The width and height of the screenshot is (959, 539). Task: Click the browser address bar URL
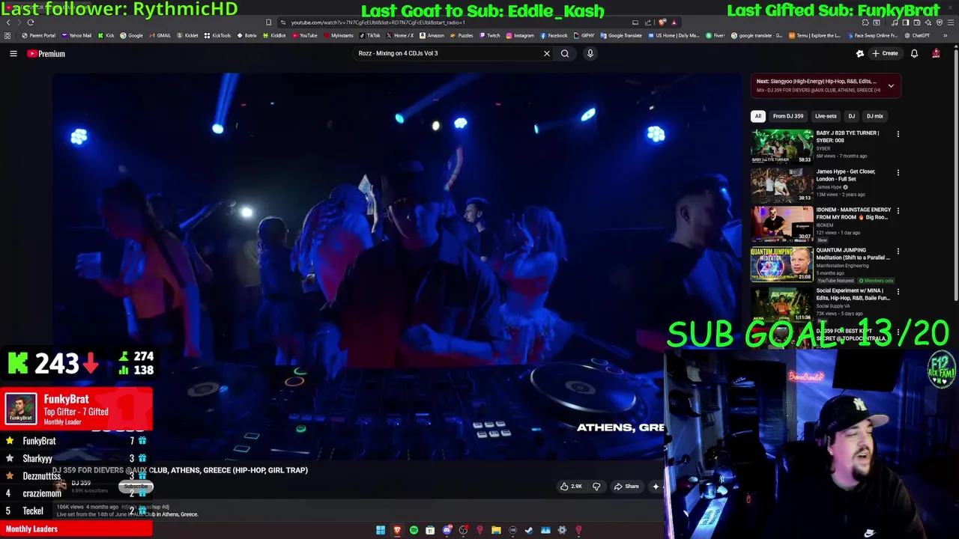(378, 22)
